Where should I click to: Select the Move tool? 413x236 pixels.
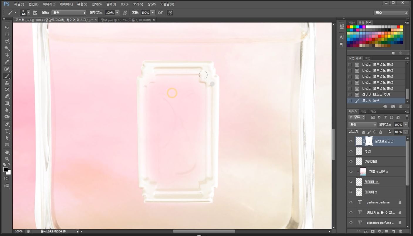tap(7, 28)
